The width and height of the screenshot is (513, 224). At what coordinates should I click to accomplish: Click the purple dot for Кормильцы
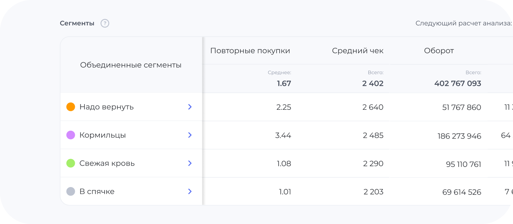coord(71,135)
